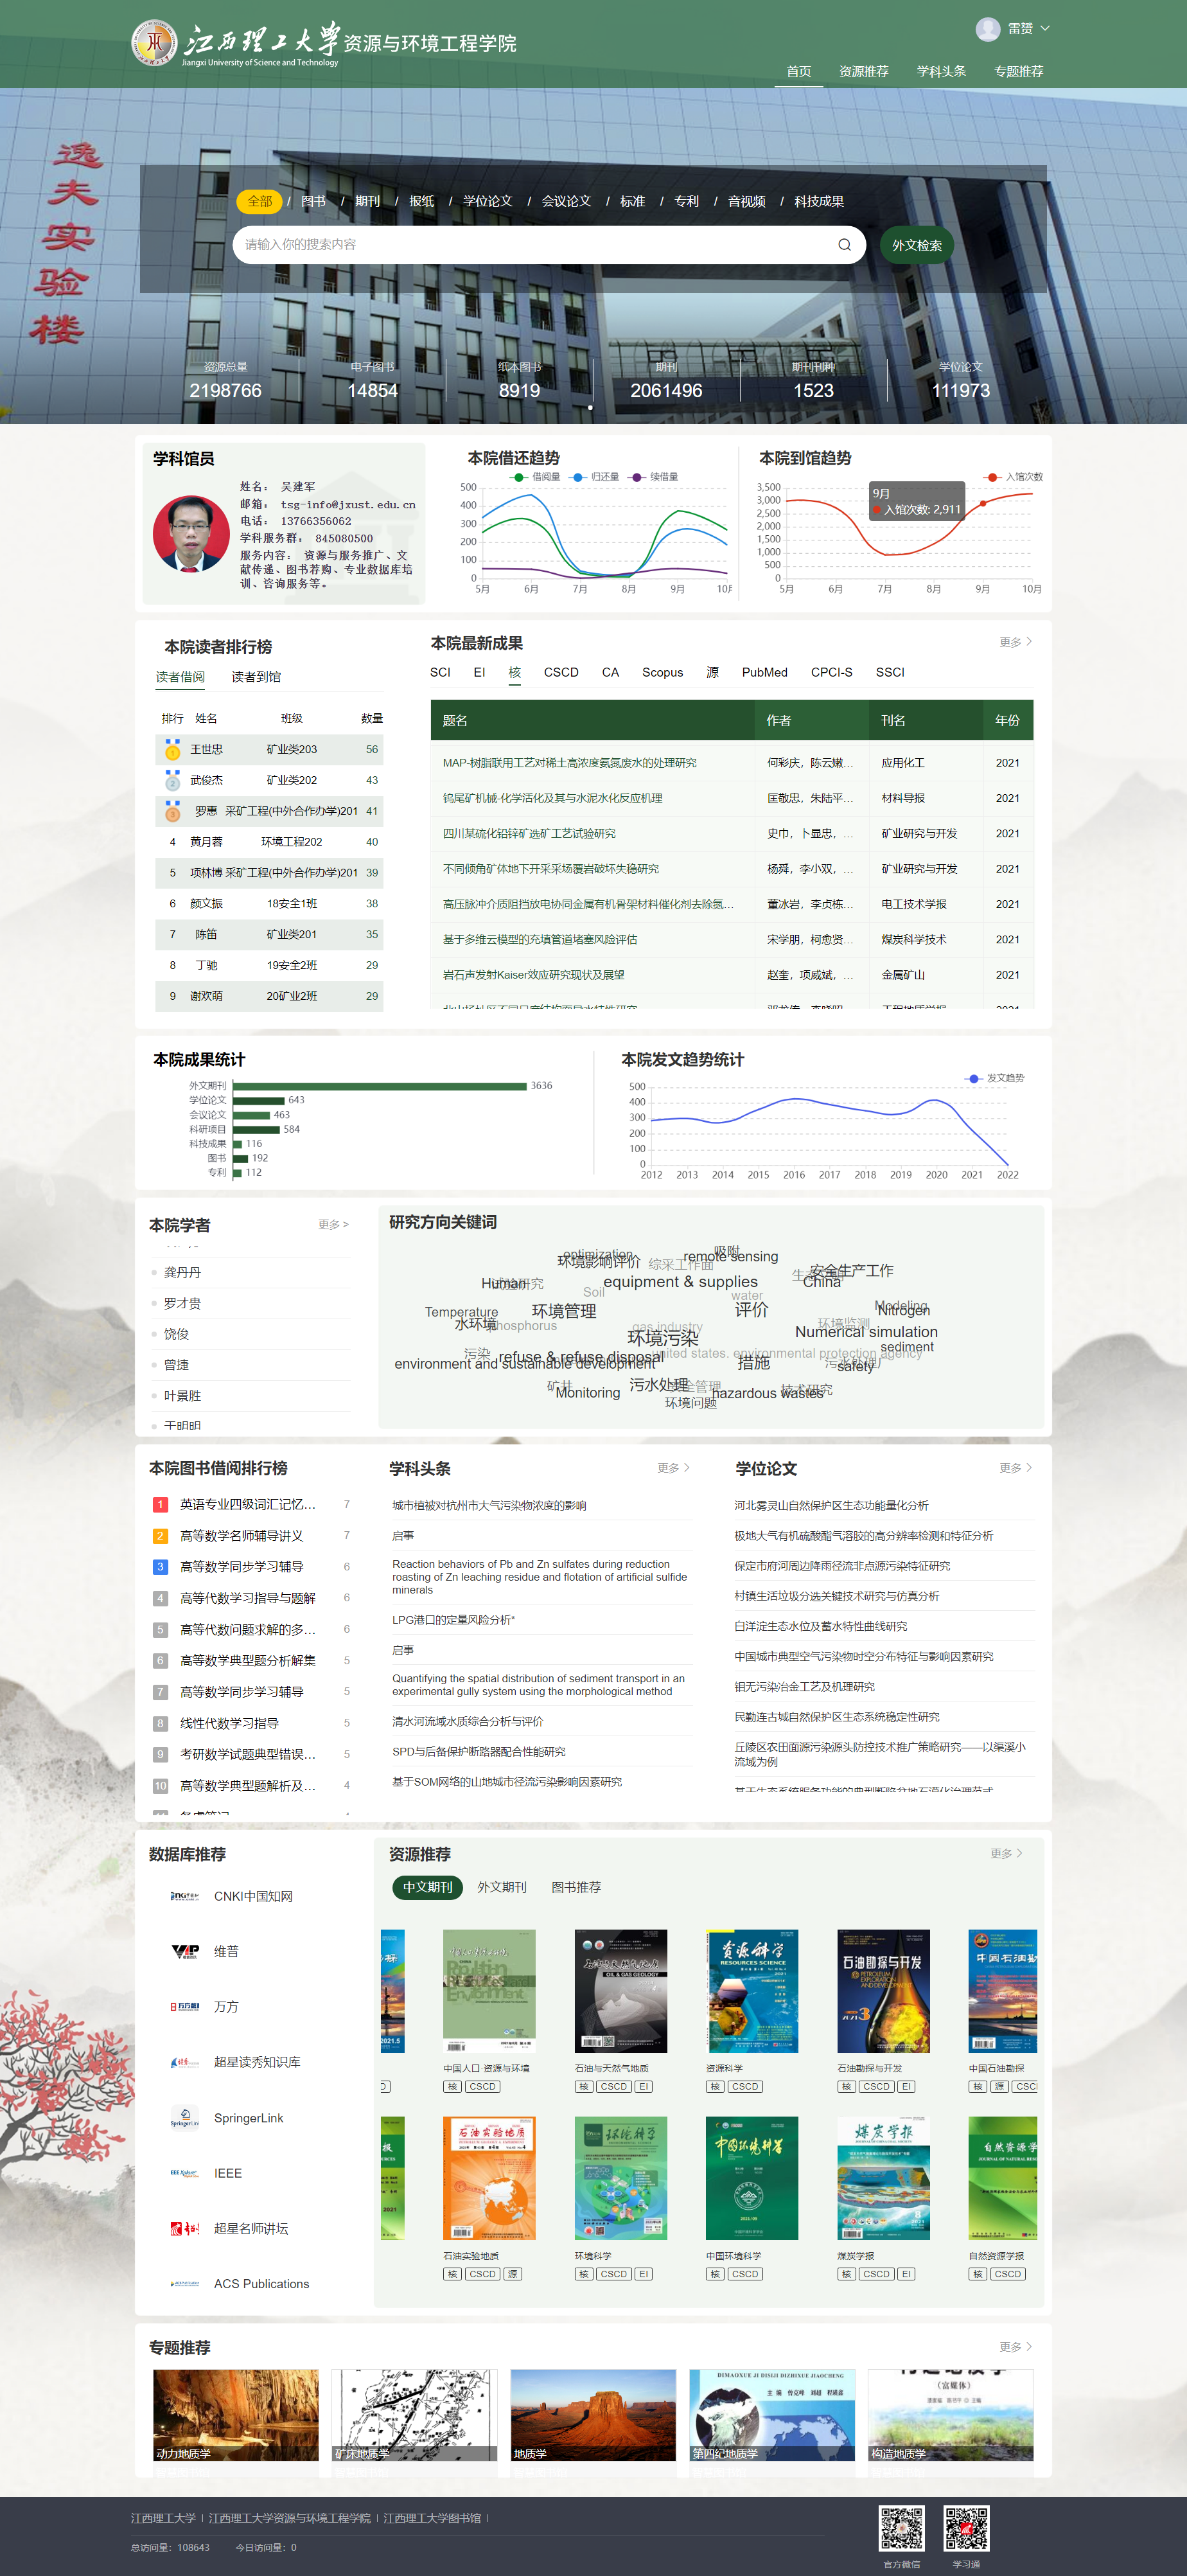Open book 高等数学名师辅导讲义

[x=241, y=1536]
